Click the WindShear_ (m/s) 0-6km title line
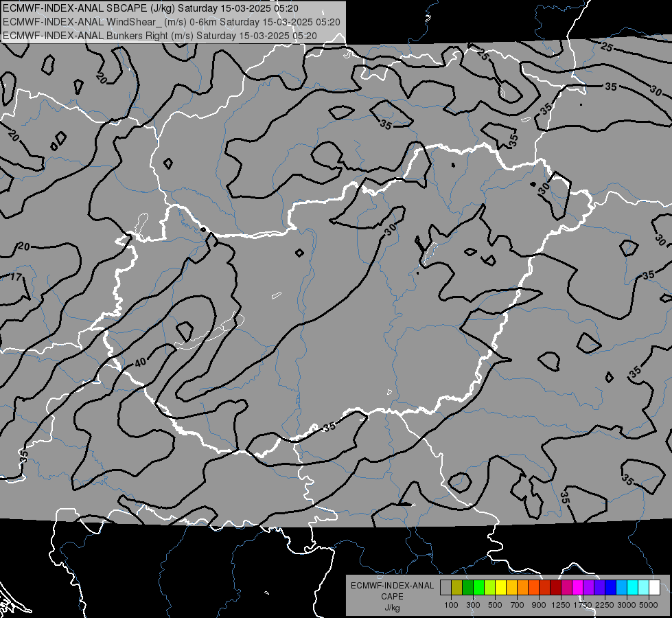This screenshot has width=672, height=618. pyautogui.click(x=172, y=22)
